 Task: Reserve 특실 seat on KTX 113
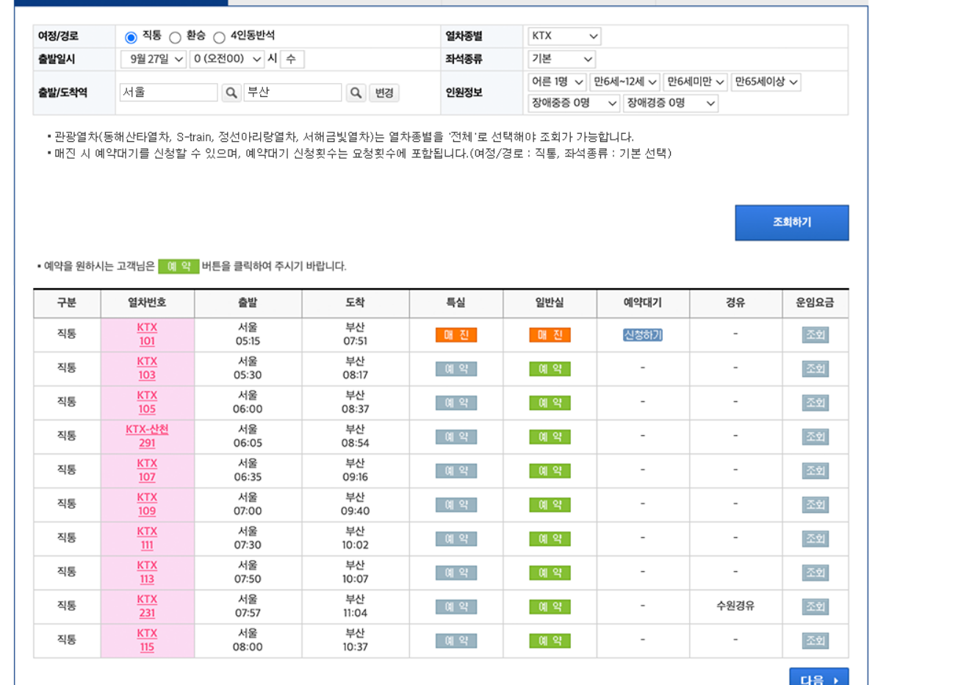click(x=456, y=573)
